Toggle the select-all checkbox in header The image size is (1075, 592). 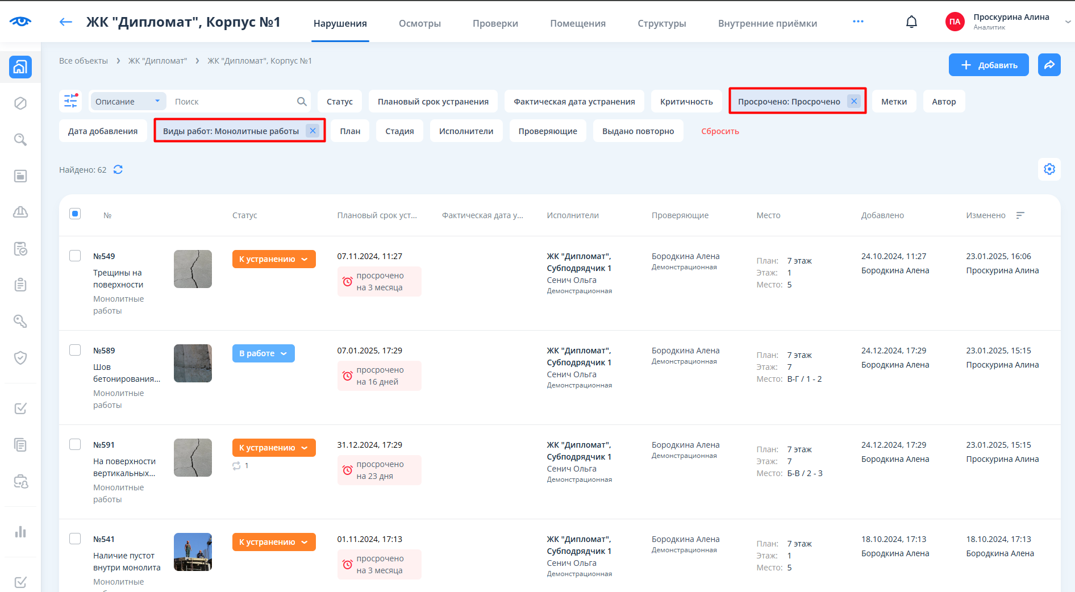[x=75, y=214]
